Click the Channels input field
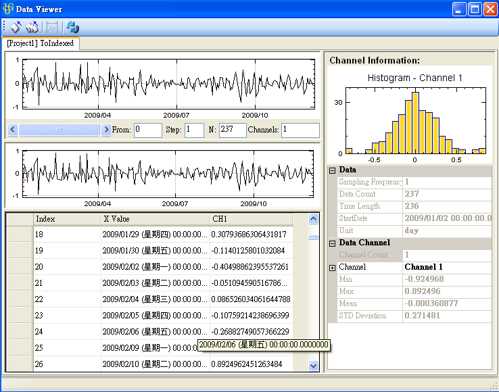Screen dimensions: 499x392 (300, 130)
